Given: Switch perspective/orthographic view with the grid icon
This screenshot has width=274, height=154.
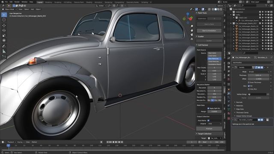Looking at the screenshot, I should (192, 39).
